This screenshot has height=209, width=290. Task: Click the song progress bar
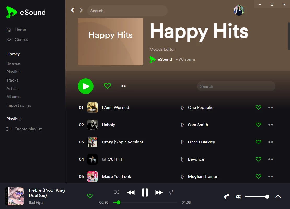145,202
